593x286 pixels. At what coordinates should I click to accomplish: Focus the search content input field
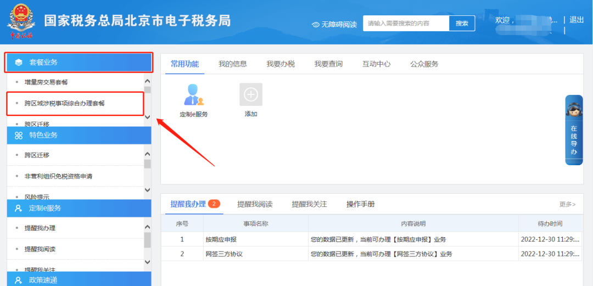(x=406, y=24)
